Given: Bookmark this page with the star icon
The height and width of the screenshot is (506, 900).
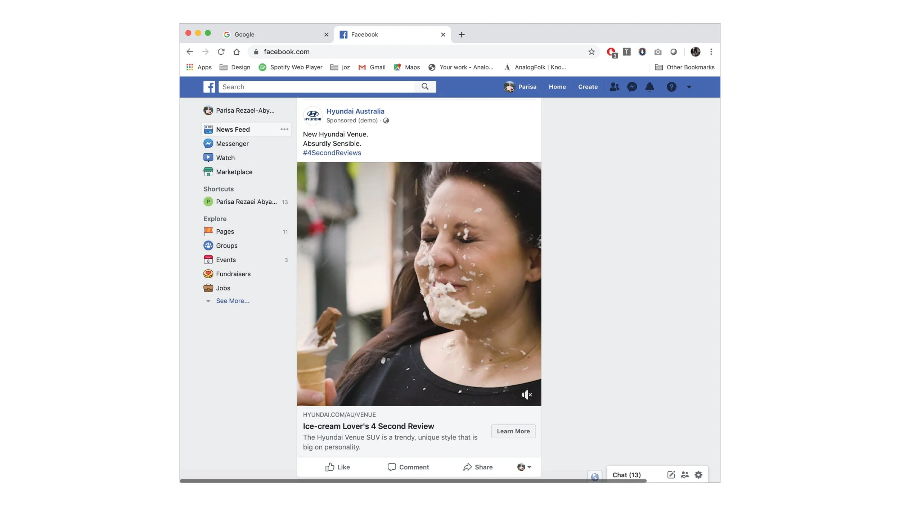Looking at the screenshot, I should click(591, 52).
